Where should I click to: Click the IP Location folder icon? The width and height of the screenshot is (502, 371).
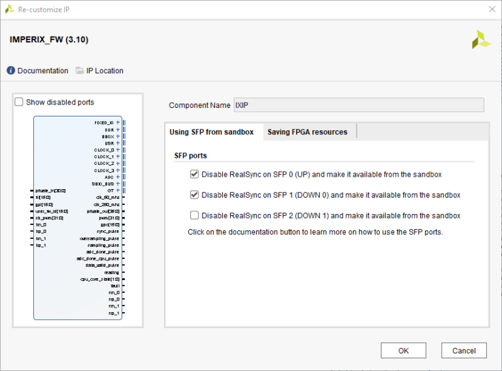80,71
